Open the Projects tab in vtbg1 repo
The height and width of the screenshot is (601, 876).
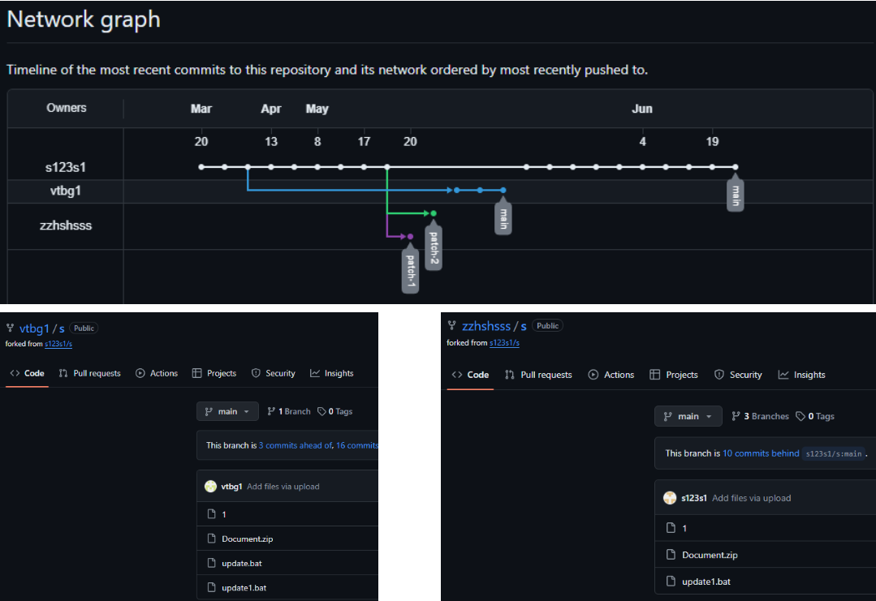click(214, 373)
